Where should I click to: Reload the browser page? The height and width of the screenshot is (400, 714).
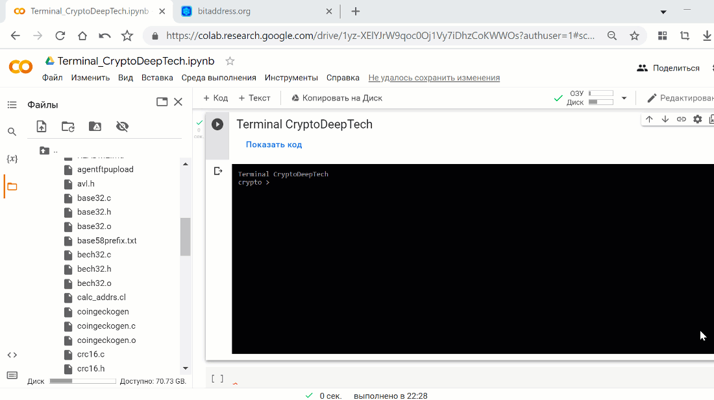click(x=60, y=36)
